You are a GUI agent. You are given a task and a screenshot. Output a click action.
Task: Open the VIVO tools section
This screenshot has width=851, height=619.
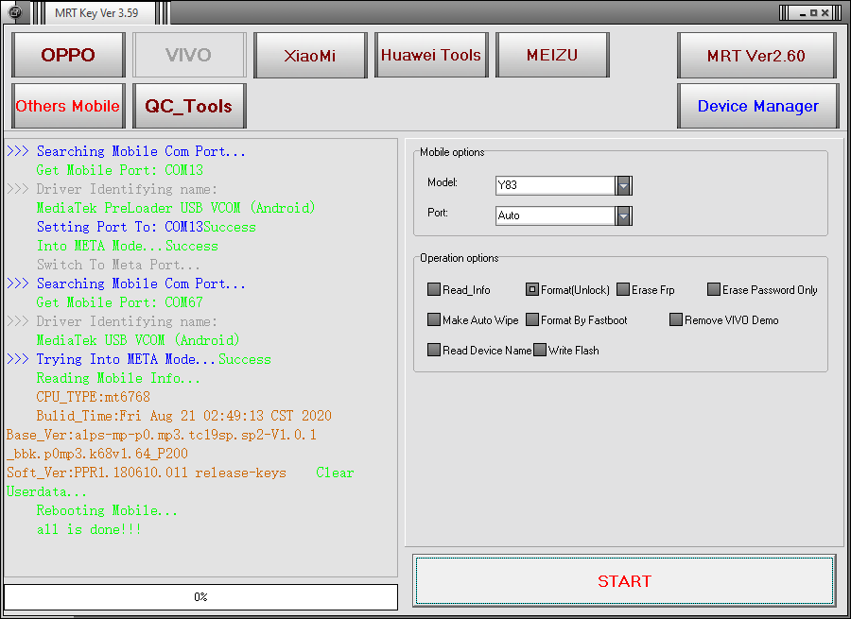click(x=189, y=55)
